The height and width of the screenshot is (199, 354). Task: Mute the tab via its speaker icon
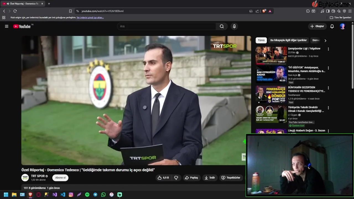pyautogui.click(x=8, y=4)
